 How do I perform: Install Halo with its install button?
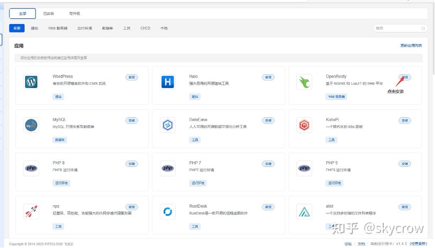[268, 77]
